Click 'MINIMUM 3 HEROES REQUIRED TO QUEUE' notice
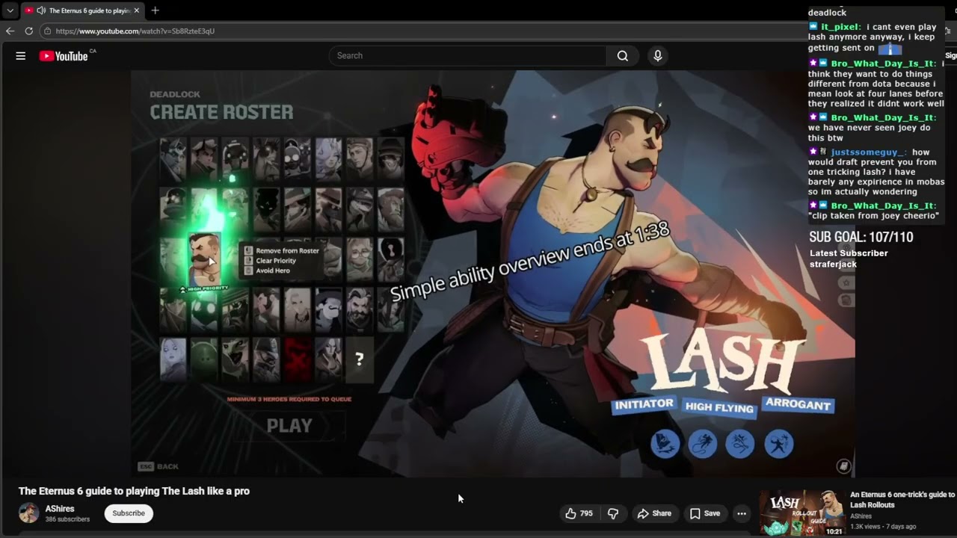This screenshot has height=538, width=957. point(289,399)
